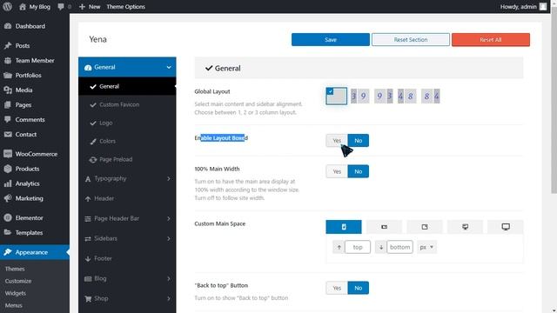The height and width of the screenshot is (313, 557).
Task: Click the Comments sidebar icon
Action: click(8, 119)
